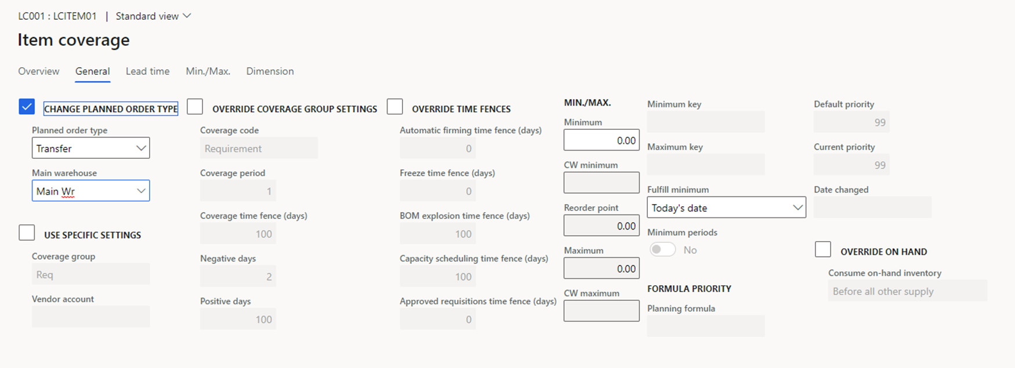The height and width of the screenshot is (368, 1015).
Task: Click the General tab
Action: 92,71
